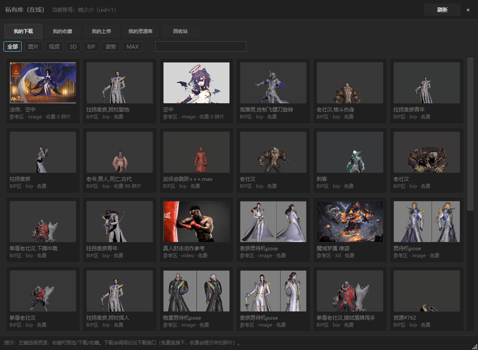Focus the search input field

[200, 46]
